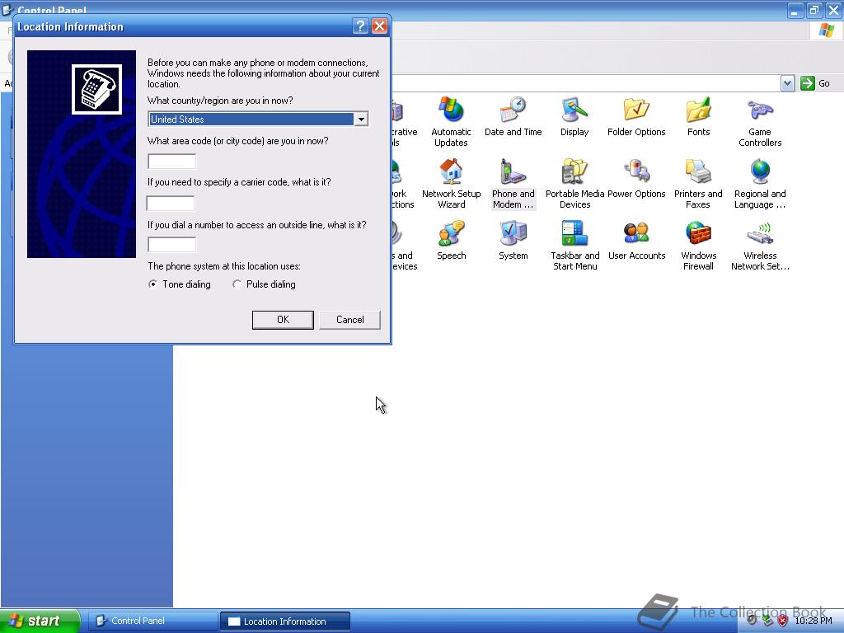
Task: Open the Automatic Updates icon
Action: [451, 110]
